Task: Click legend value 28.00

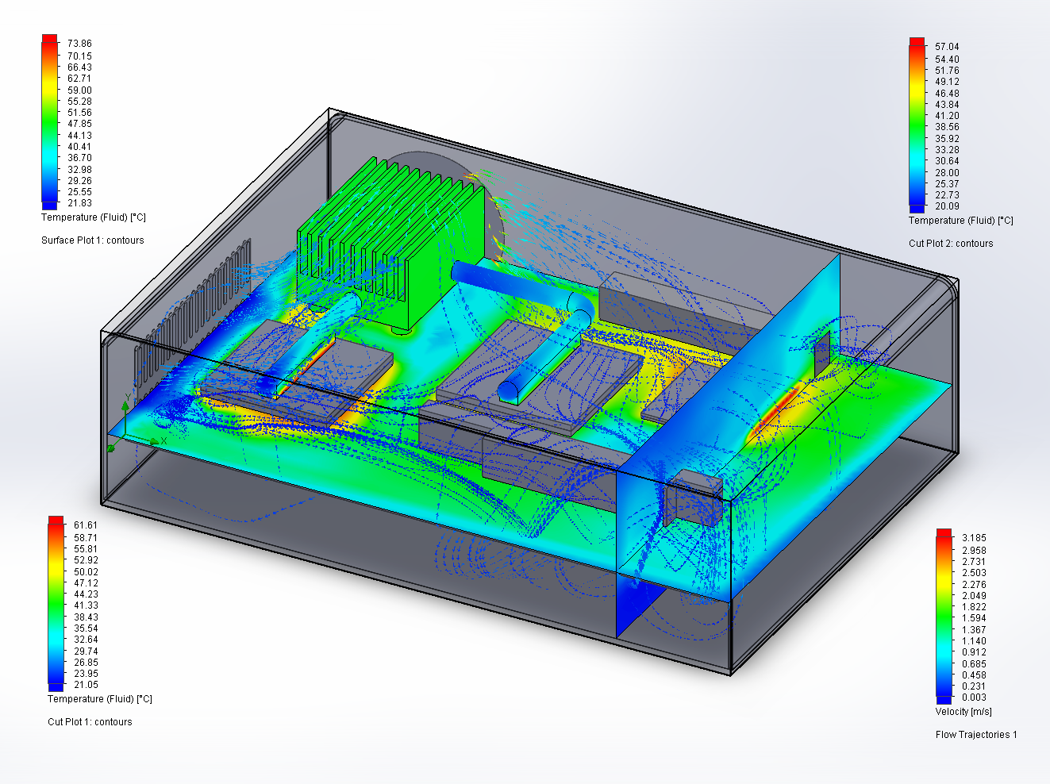Action: 947,172
